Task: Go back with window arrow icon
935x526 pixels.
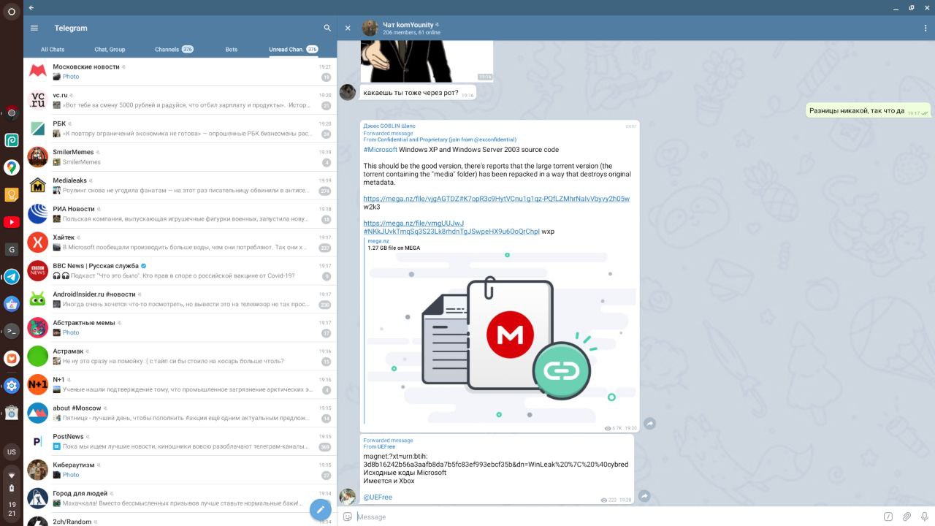Action: [x=31, y=7]
